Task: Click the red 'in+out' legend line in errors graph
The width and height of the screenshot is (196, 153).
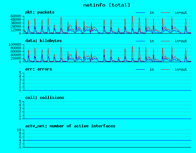Action: click(165, 69)
